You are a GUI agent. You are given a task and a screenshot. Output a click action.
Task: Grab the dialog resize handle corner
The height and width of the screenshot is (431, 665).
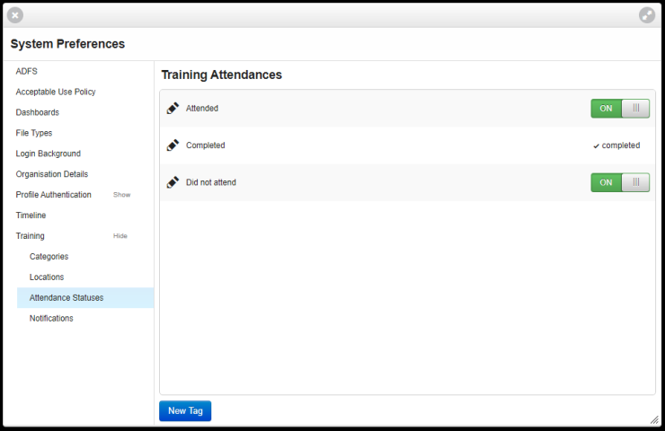pyautogui.click(x=654, y=419)
